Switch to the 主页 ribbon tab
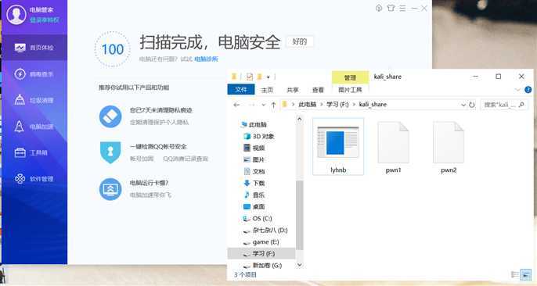The width and height of the screenshot is (537, 286). point(267,90)
